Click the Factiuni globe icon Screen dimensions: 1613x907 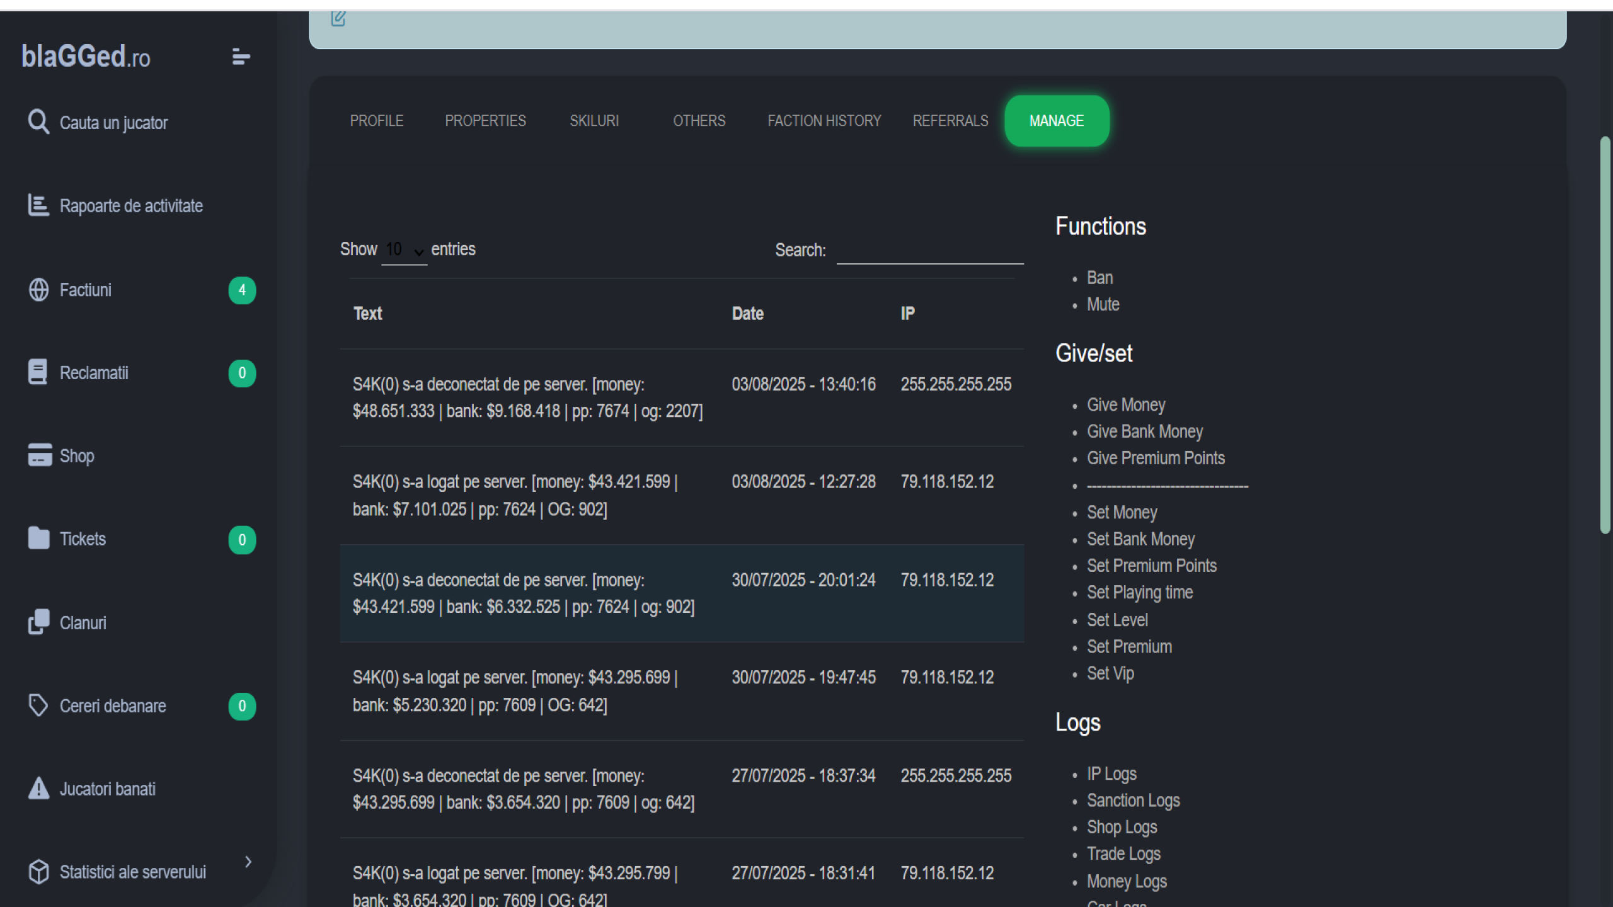(x=38, y=290)
